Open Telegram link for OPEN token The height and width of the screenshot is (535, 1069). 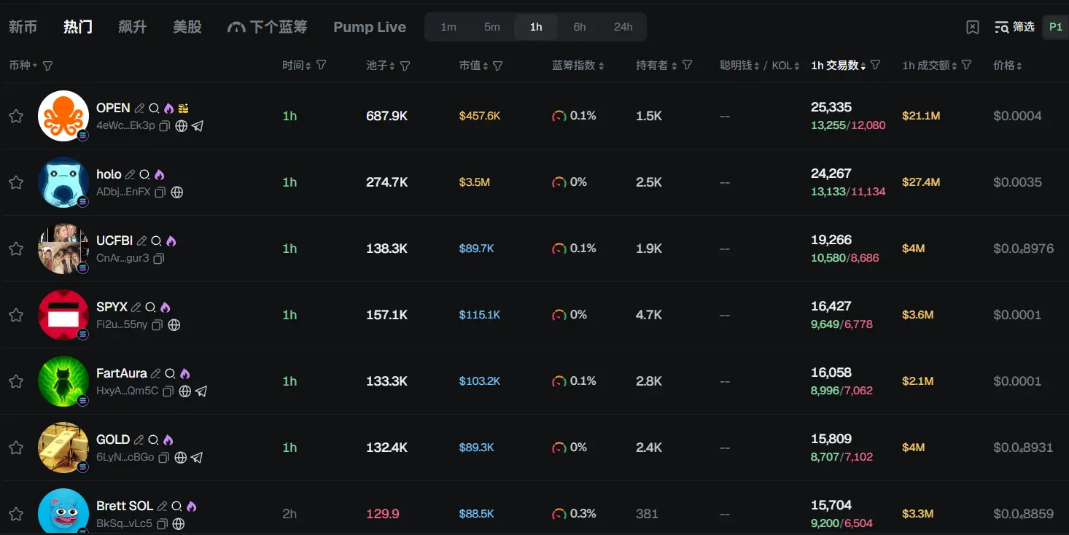(x=198, y=125)
